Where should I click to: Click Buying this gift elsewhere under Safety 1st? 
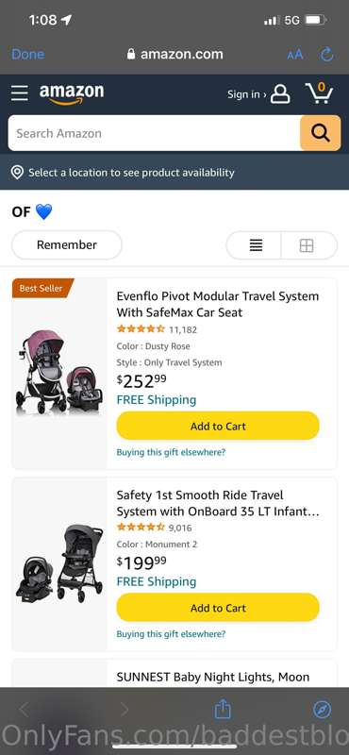[x=171, y=634]
